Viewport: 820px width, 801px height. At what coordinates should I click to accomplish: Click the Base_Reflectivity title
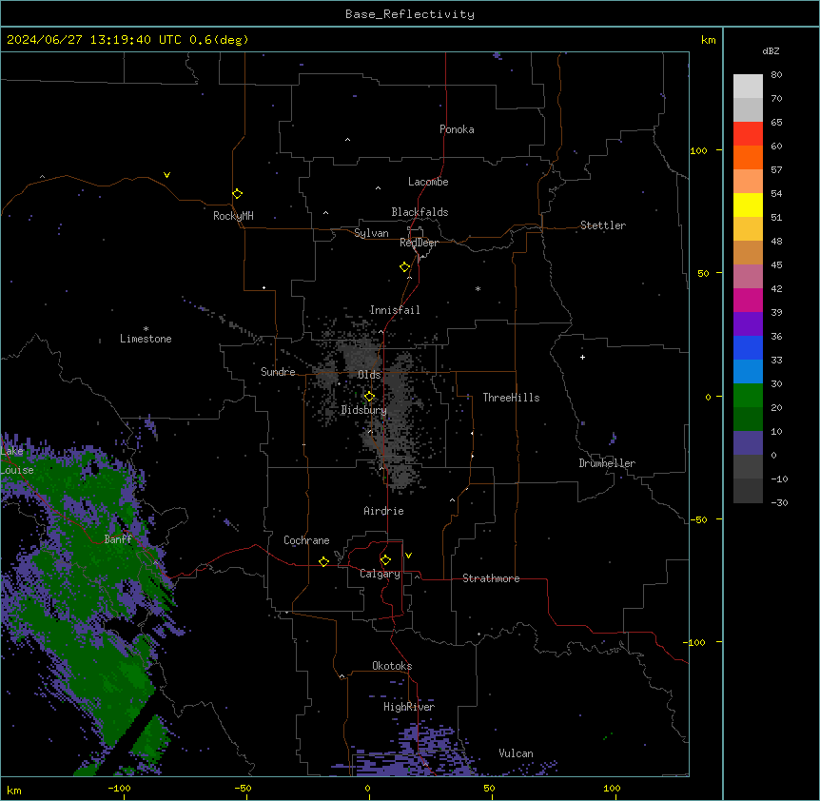(x=410, y=14)
